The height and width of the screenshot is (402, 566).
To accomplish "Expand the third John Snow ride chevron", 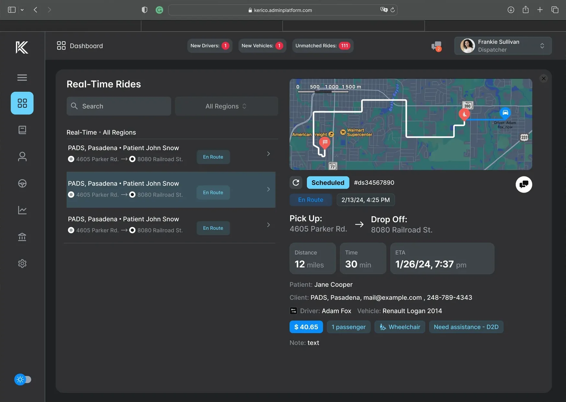I will coord(268,225).
